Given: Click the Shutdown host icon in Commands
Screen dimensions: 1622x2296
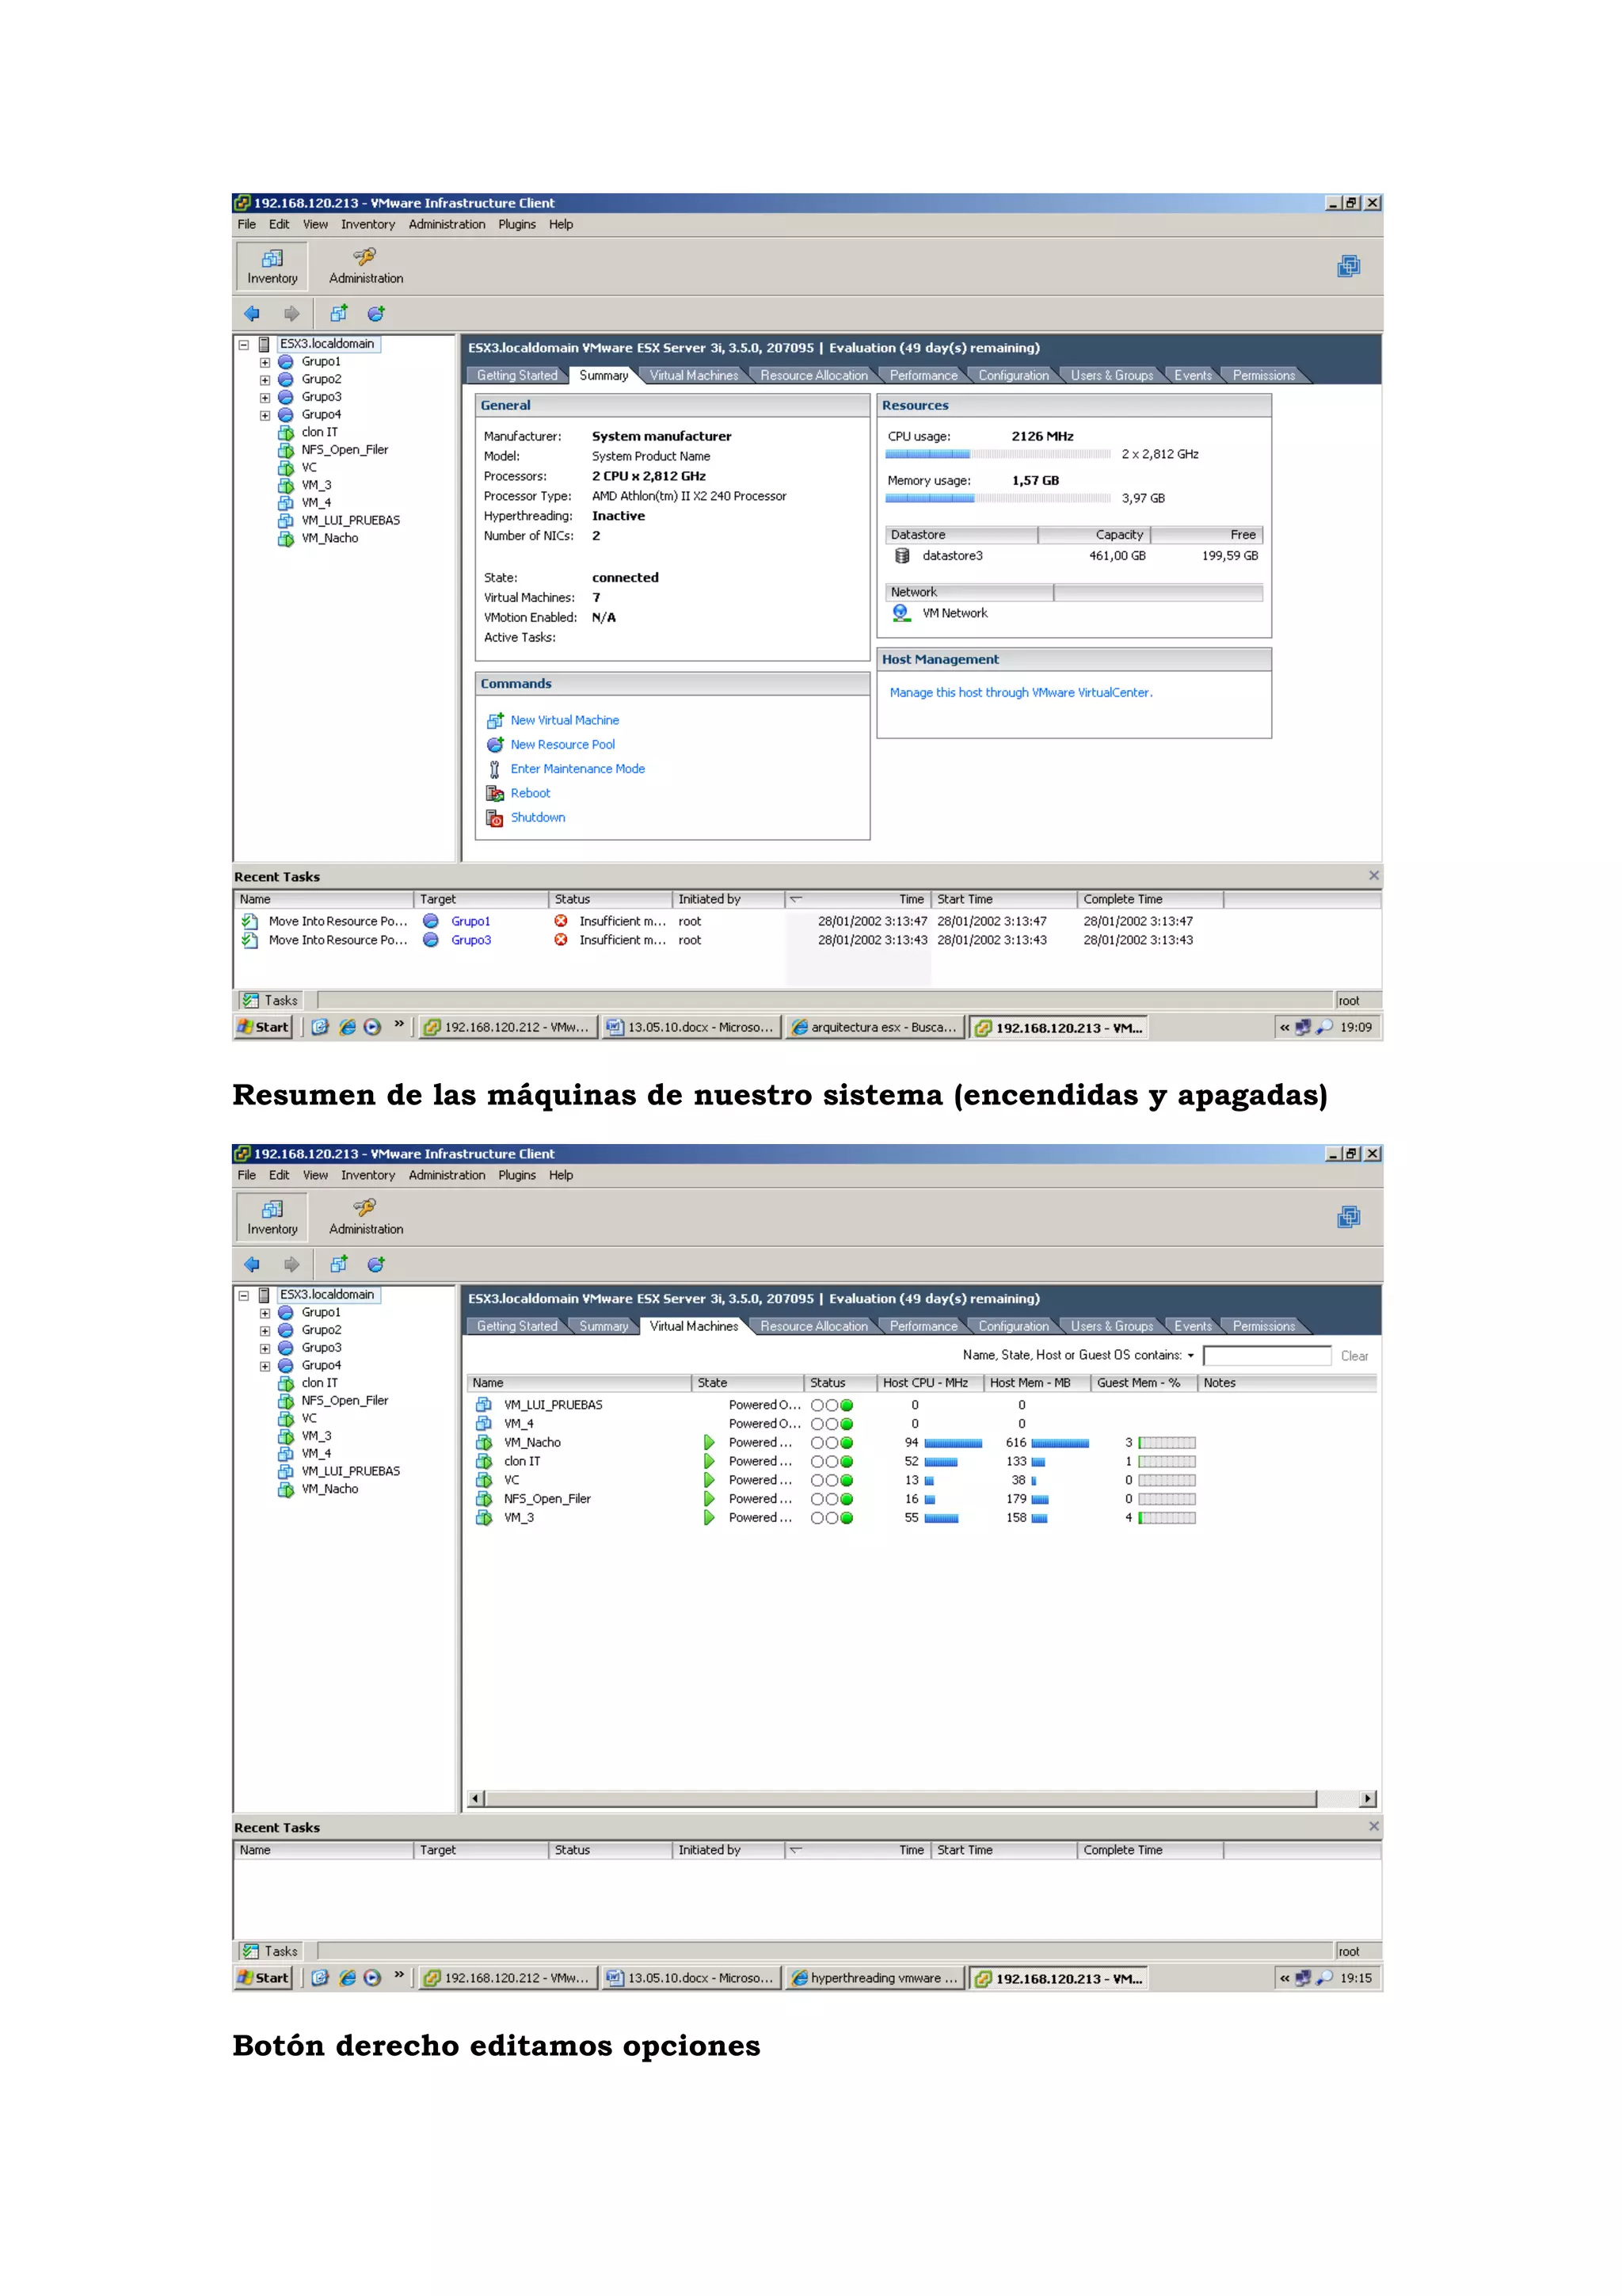Looking at the screenshot, I should (493, 818).
